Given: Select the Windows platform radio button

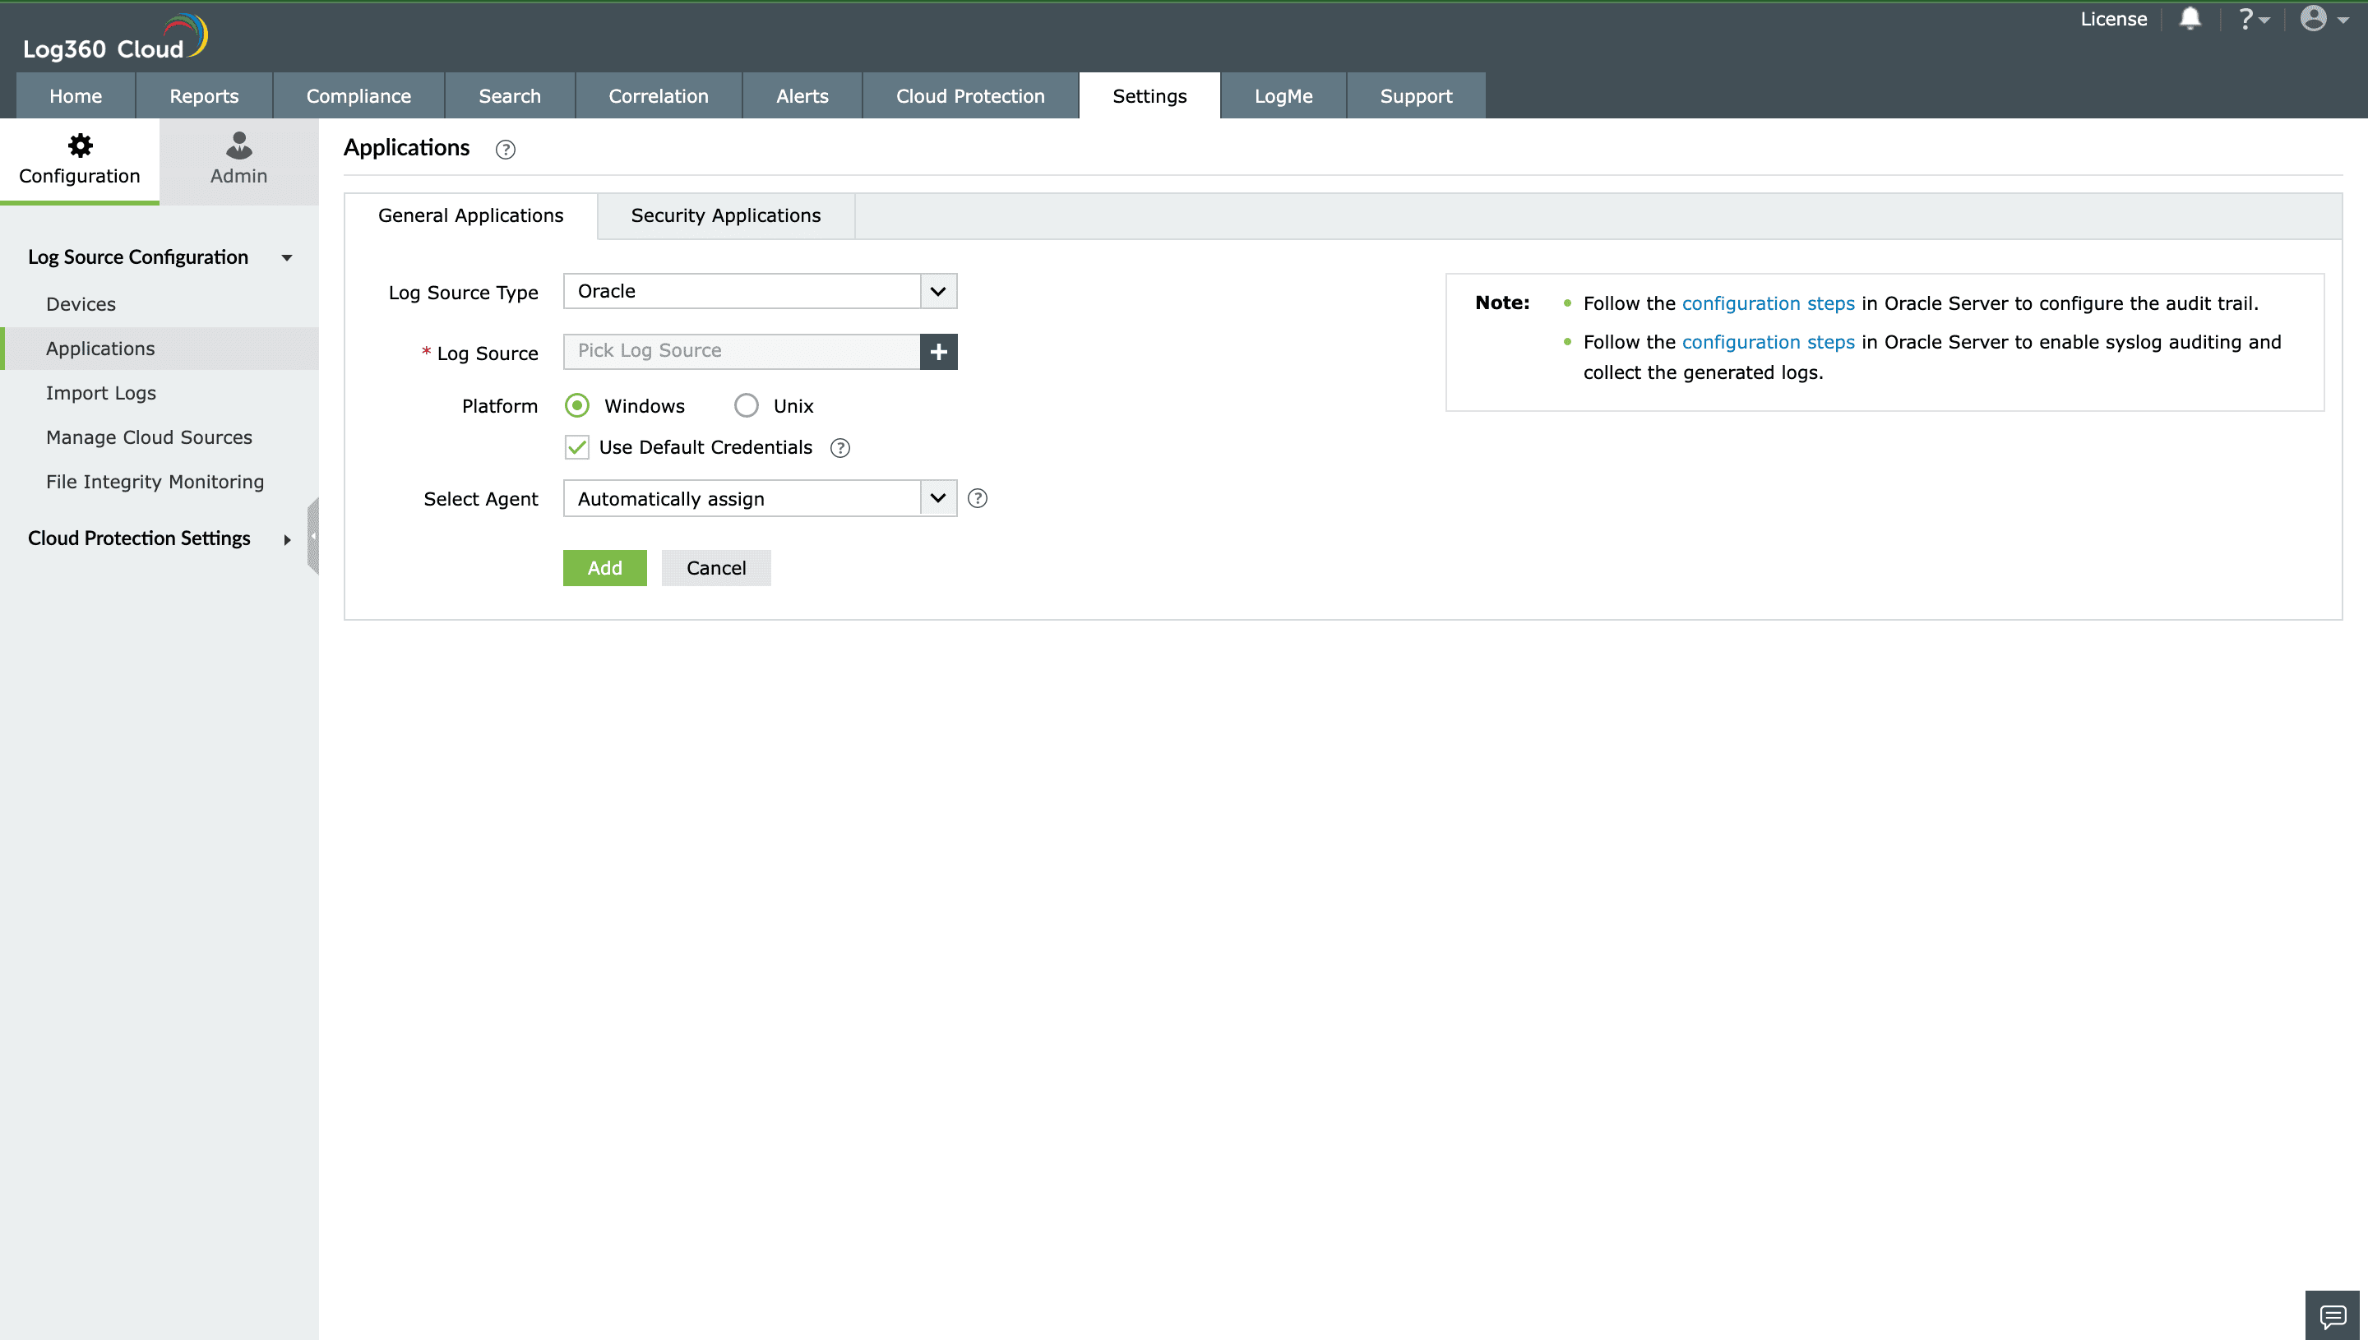Looking at the screenshot, I should [577, 406].
